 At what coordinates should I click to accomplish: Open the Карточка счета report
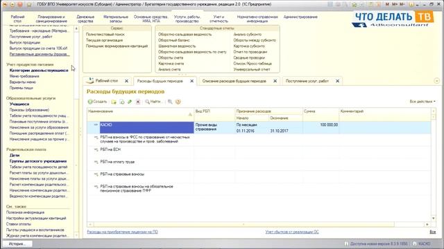(171, 64)
